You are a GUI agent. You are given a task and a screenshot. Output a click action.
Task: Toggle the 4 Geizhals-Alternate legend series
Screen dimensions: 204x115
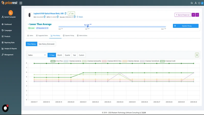[131, 61]
